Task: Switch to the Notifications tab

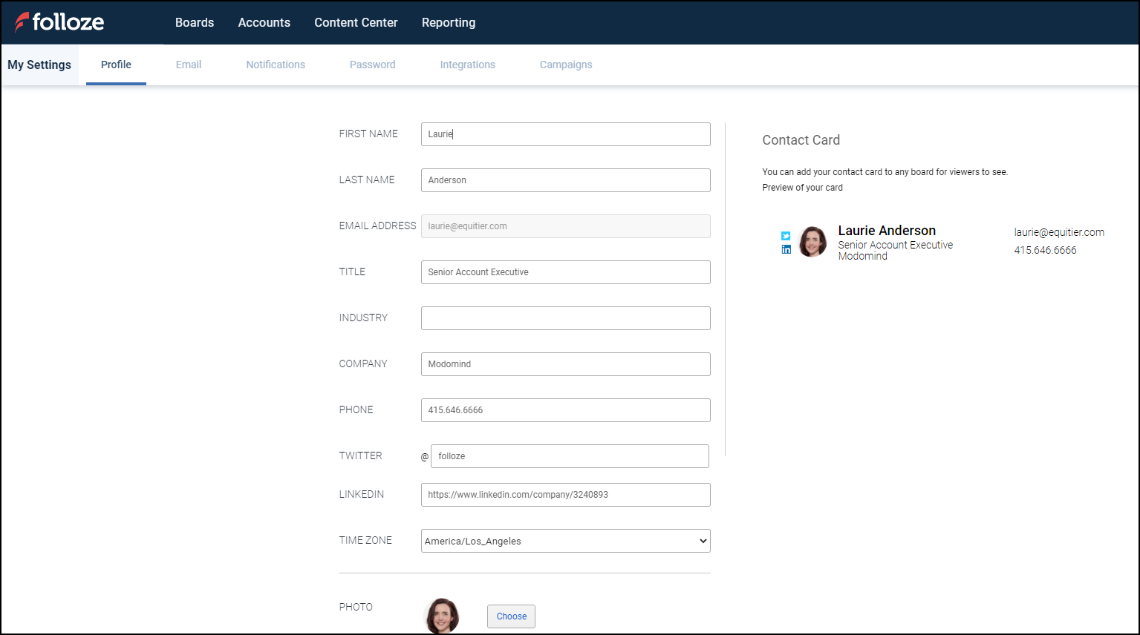Action: pyautogui.click(x=275, y=65)
